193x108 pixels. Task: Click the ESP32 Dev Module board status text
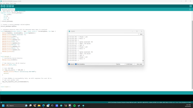tap(150, 102)
